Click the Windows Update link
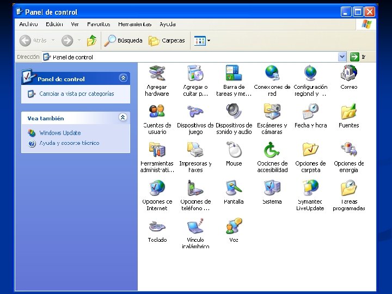 [x=60, y=133]
